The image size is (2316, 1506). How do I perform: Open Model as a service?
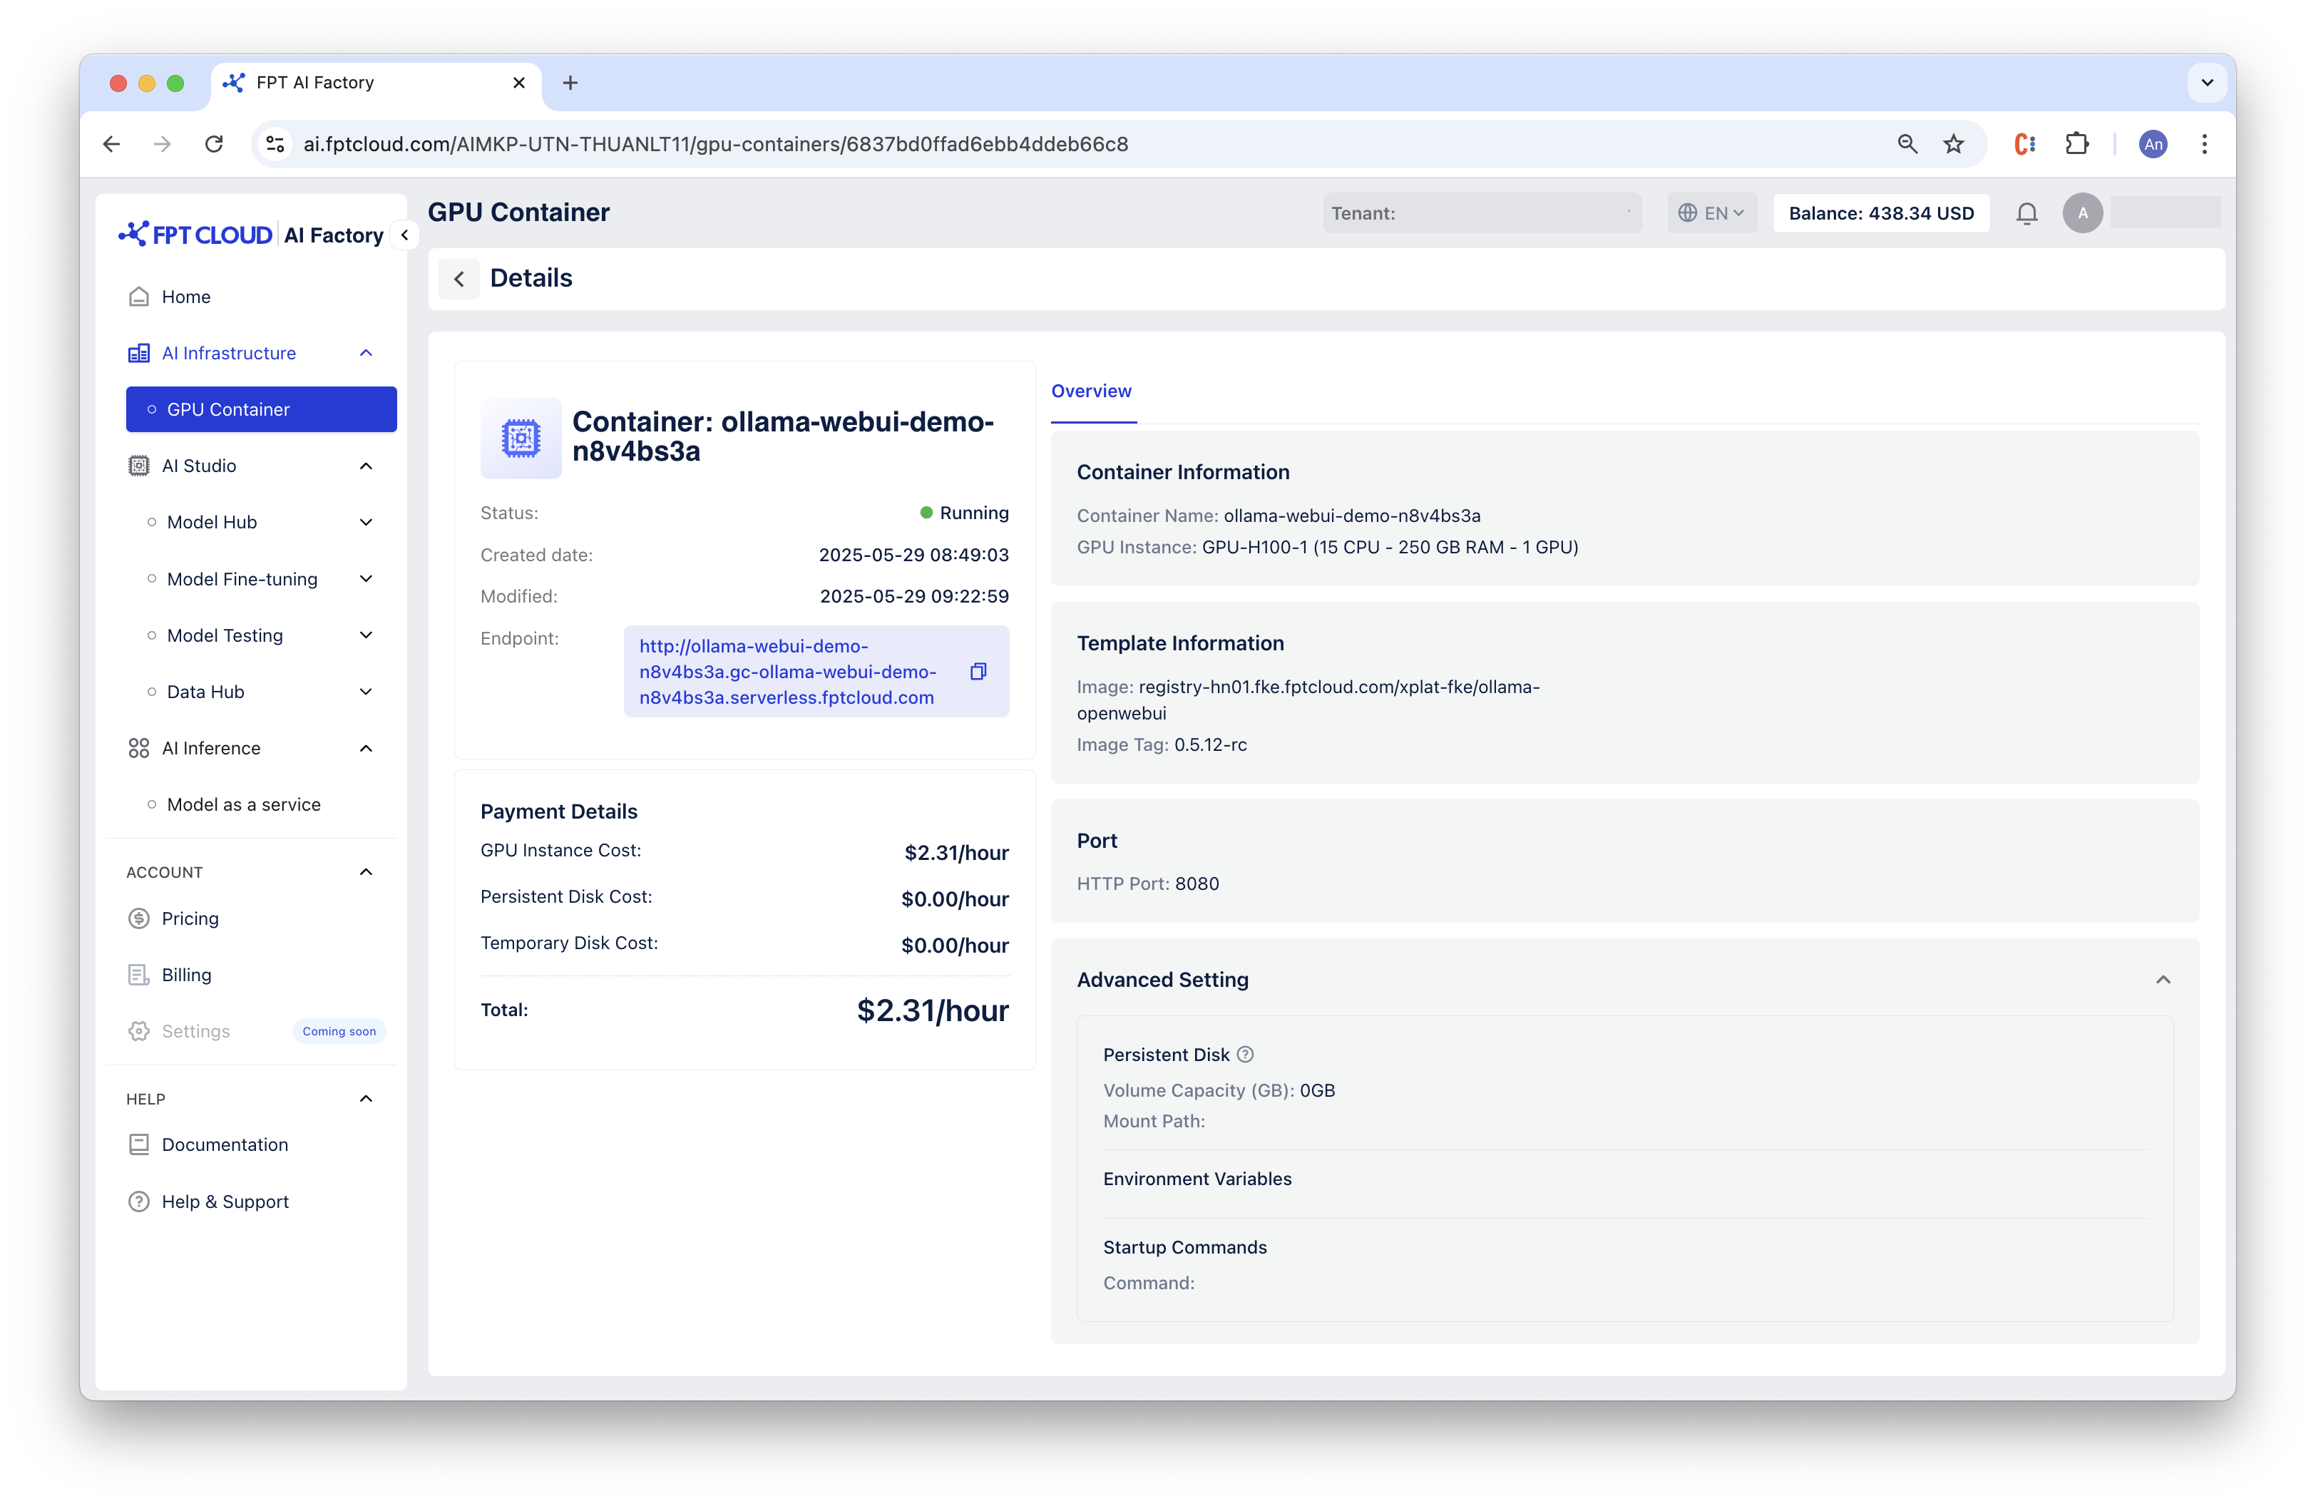point(243,804)
